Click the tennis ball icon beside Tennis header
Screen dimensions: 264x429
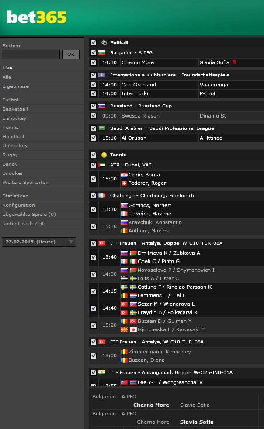point(104,155)
